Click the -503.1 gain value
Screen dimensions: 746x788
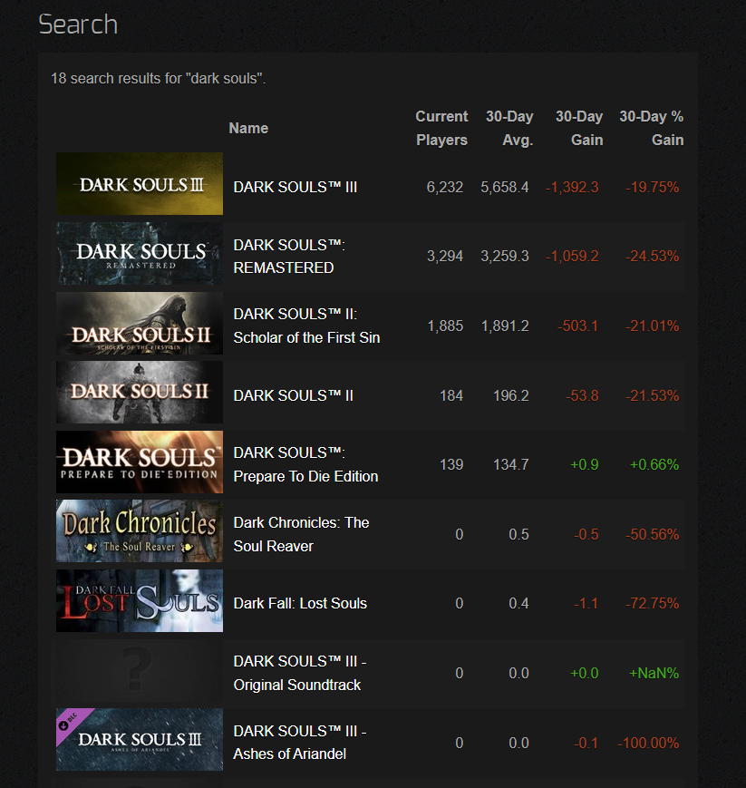(x=577, y=326)
